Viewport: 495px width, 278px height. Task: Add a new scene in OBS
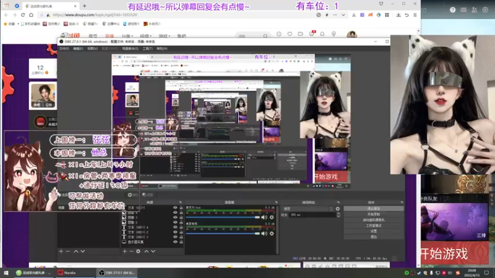pyautogui.click(x=61, y=251)
